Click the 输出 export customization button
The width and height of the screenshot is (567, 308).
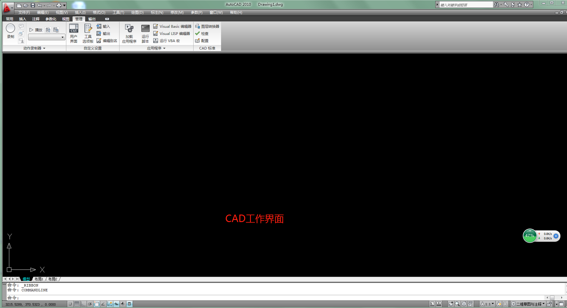point(103,33)
